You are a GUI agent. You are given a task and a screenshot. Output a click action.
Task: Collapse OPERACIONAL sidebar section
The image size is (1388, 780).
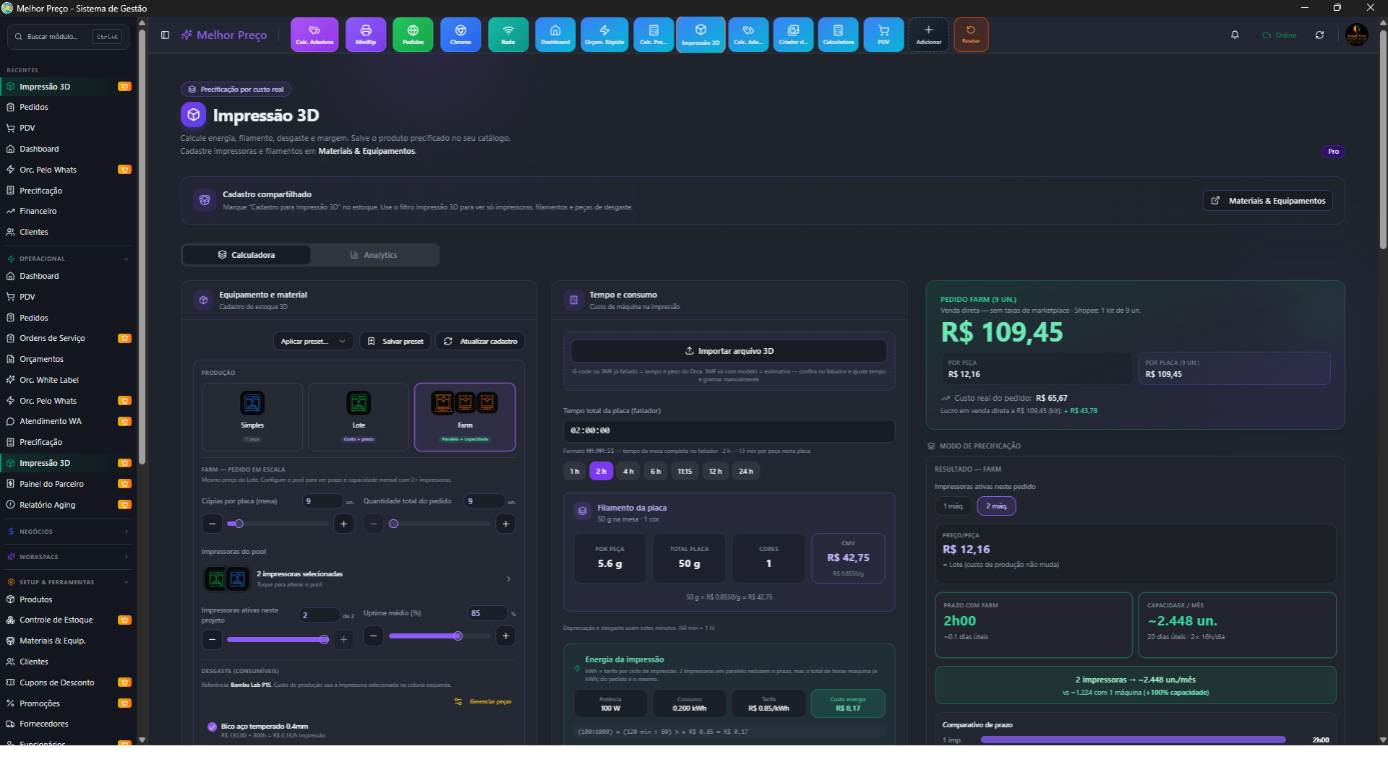[x=68, y=259]
